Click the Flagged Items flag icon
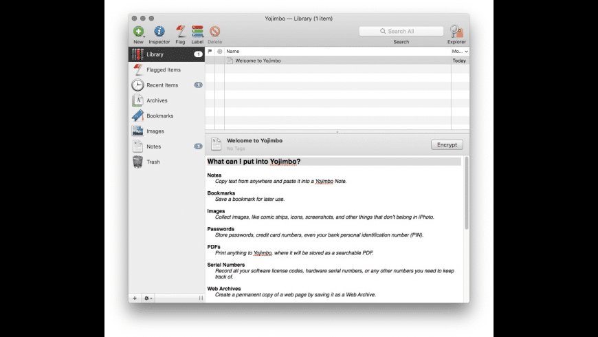Screen dimensions: 598x337 pos(137,70)
